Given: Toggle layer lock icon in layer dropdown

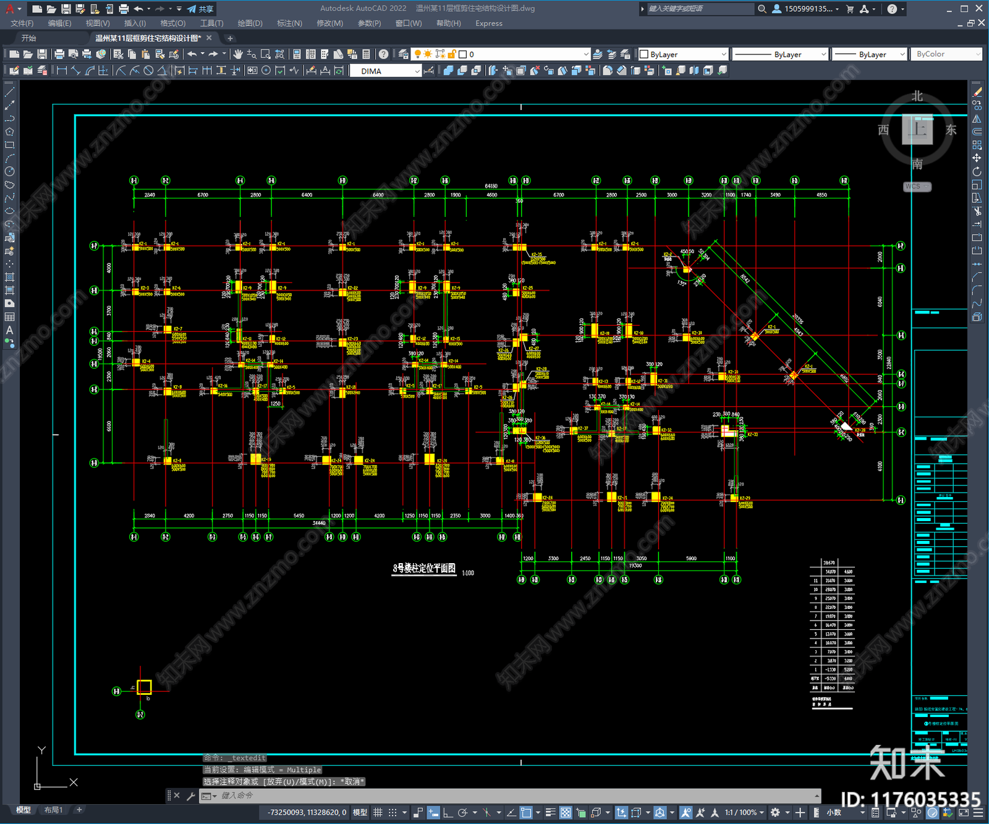Looking at the screenshot, I should pos(452,54).
